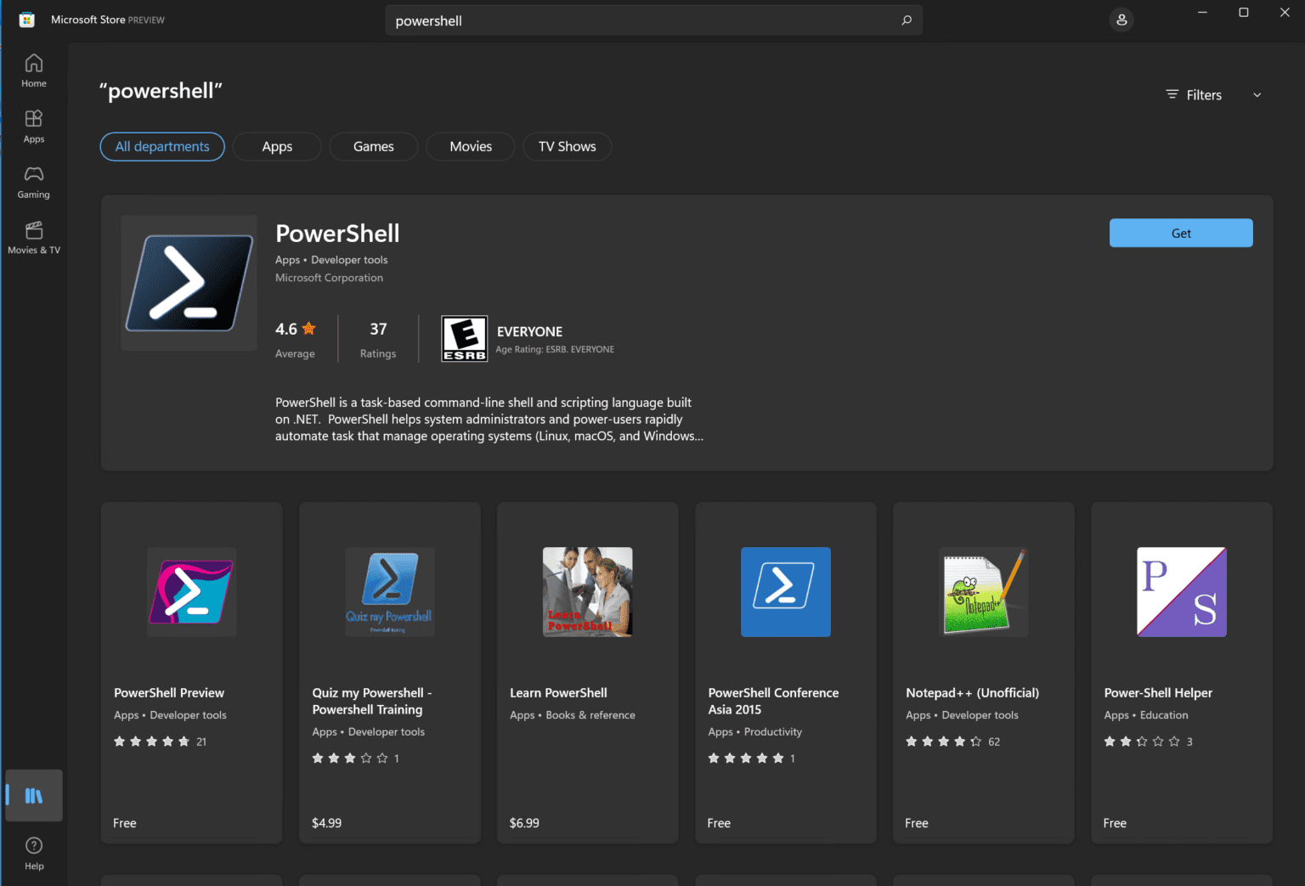Image resolution: width=1305 pixels, height=886 pixels.
Task: Open the Library from the sidebar
Action: tap(33, 795)
